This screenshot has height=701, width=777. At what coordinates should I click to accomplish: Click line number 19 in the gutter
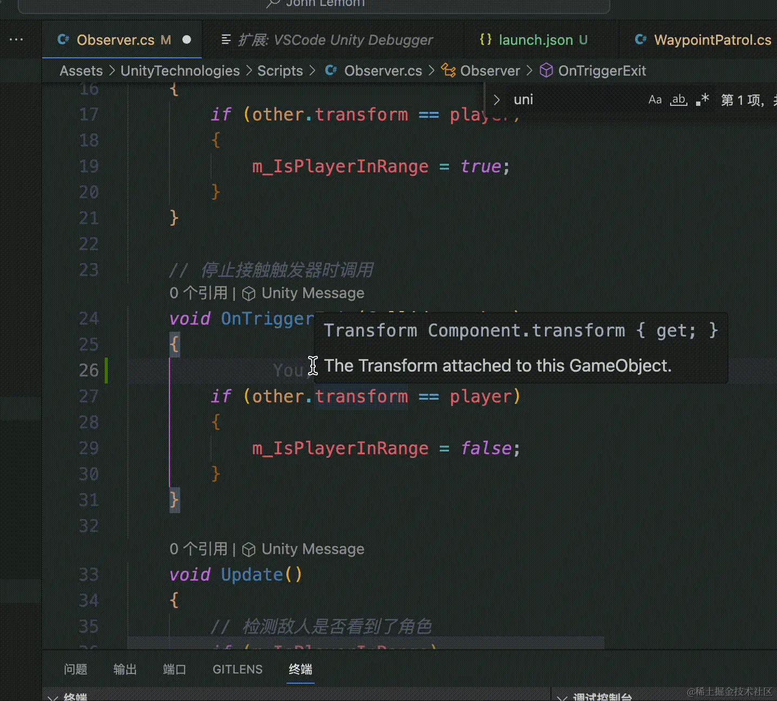tap(89, 166)
